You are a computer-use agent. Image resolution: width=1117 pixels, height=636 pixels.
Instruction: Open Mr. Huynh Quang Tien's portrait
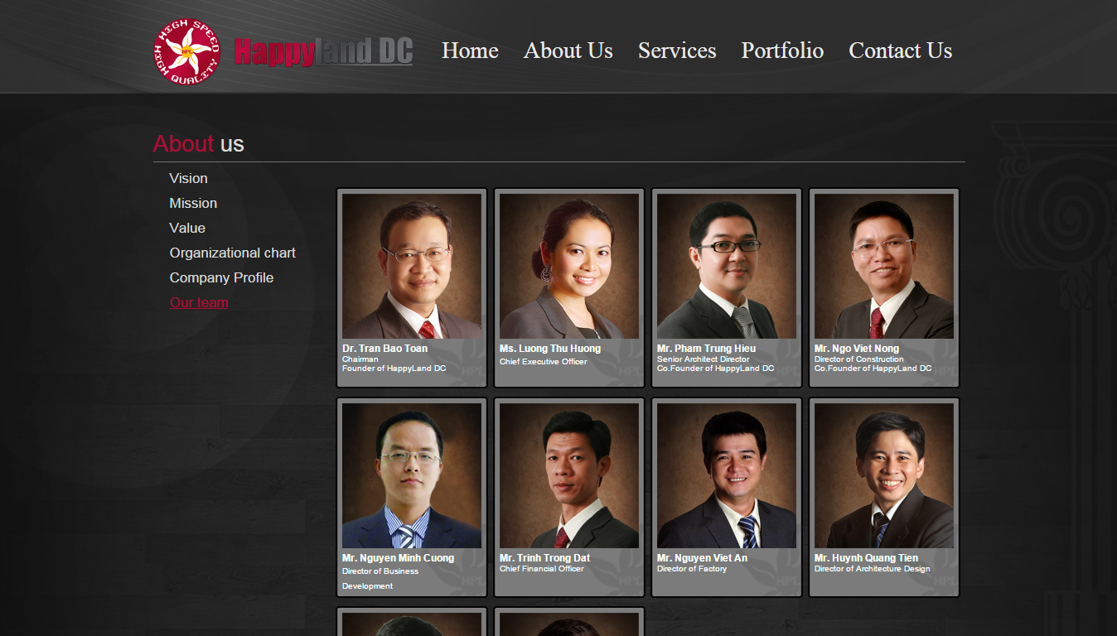coord(884,475)
